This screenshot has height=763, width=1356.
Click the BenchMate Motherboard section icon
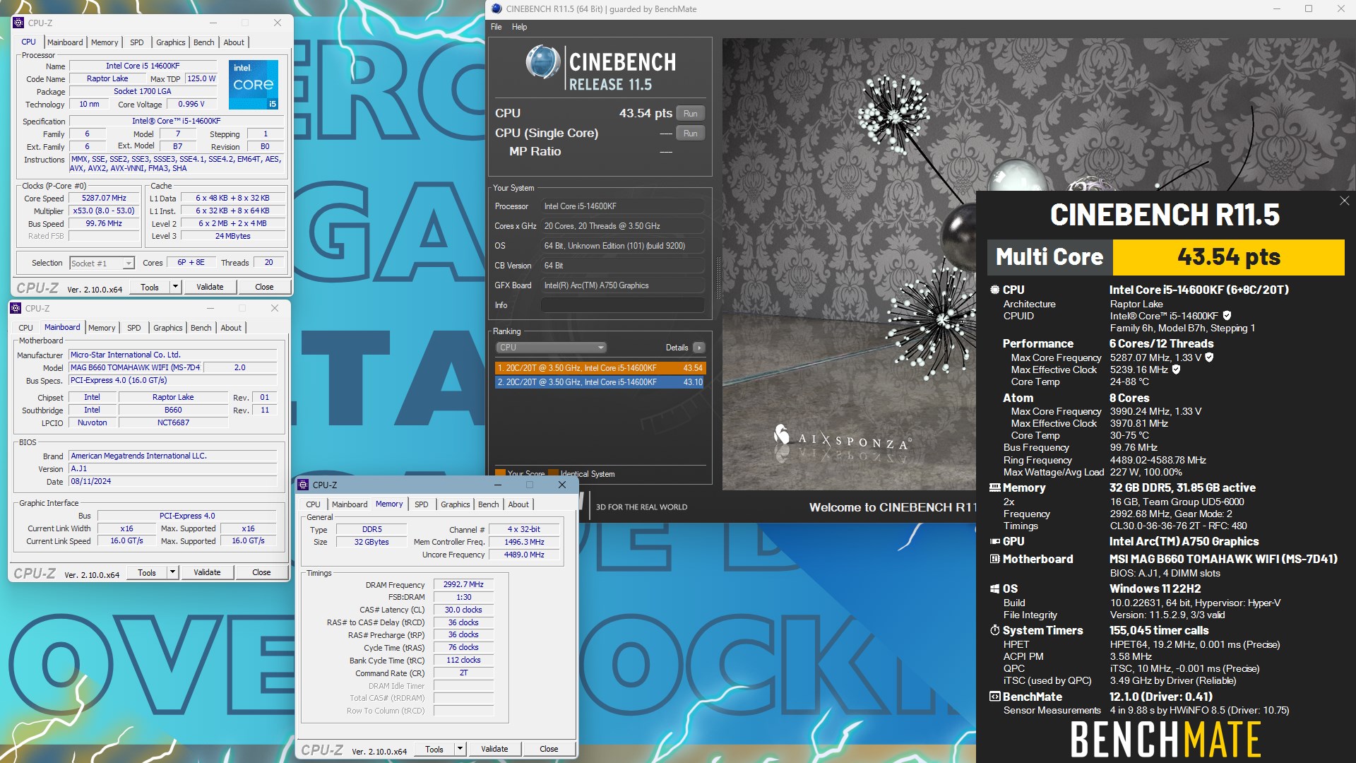994,559
